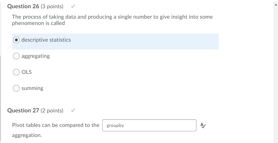Click the vertical scrollbar track on right edge
This screenshot has width=278, height=143.
[276, 74]
